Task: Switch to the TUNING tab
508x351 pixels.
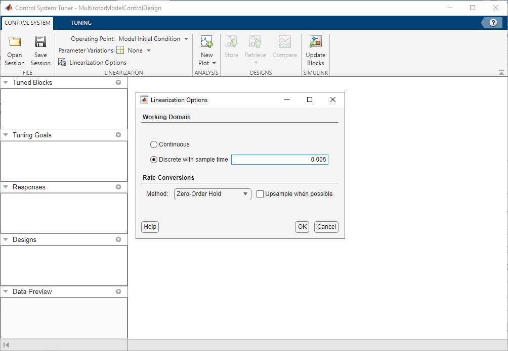Action: tap(81, 23)
